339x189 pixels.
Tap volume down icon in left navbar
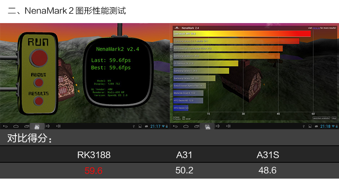coord(48,126)
